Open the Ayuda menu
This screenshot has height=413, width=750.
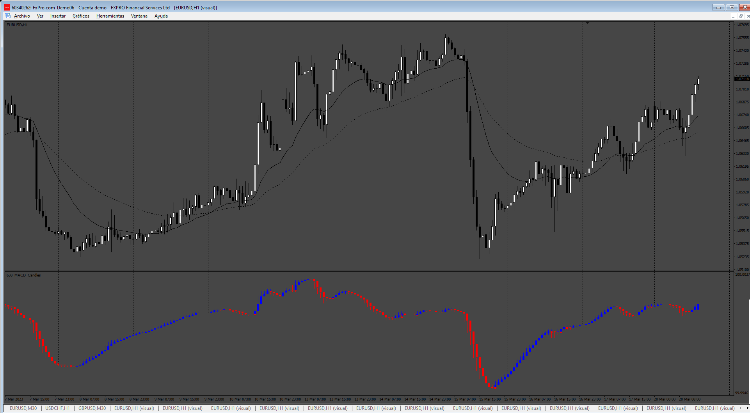point(161,16)
